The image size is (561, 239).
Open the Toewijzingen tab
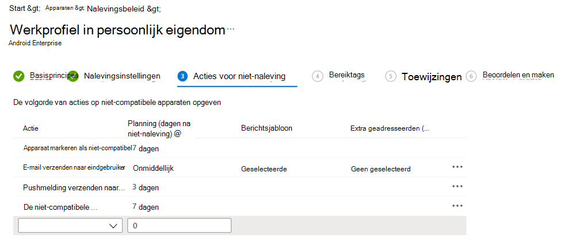tap(432, 77)
